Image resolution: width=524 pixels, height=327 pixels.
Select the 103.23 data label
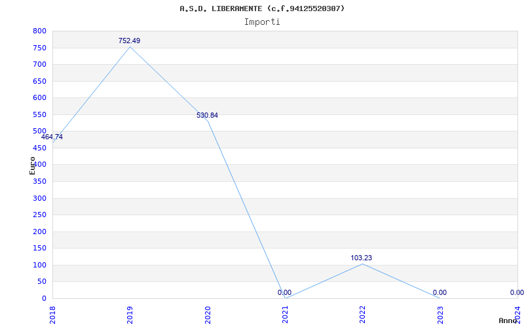pos(362,258)
